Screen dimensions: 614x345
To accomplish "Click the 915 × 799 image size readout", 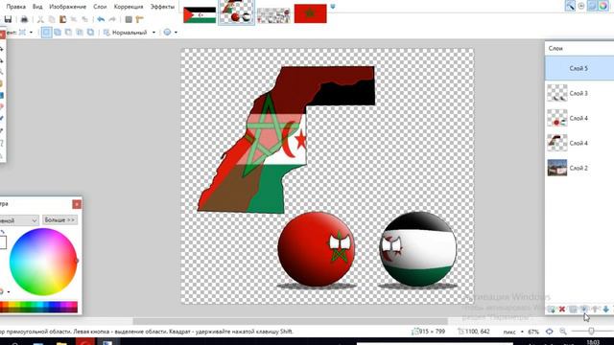I will tap(429, 332).
